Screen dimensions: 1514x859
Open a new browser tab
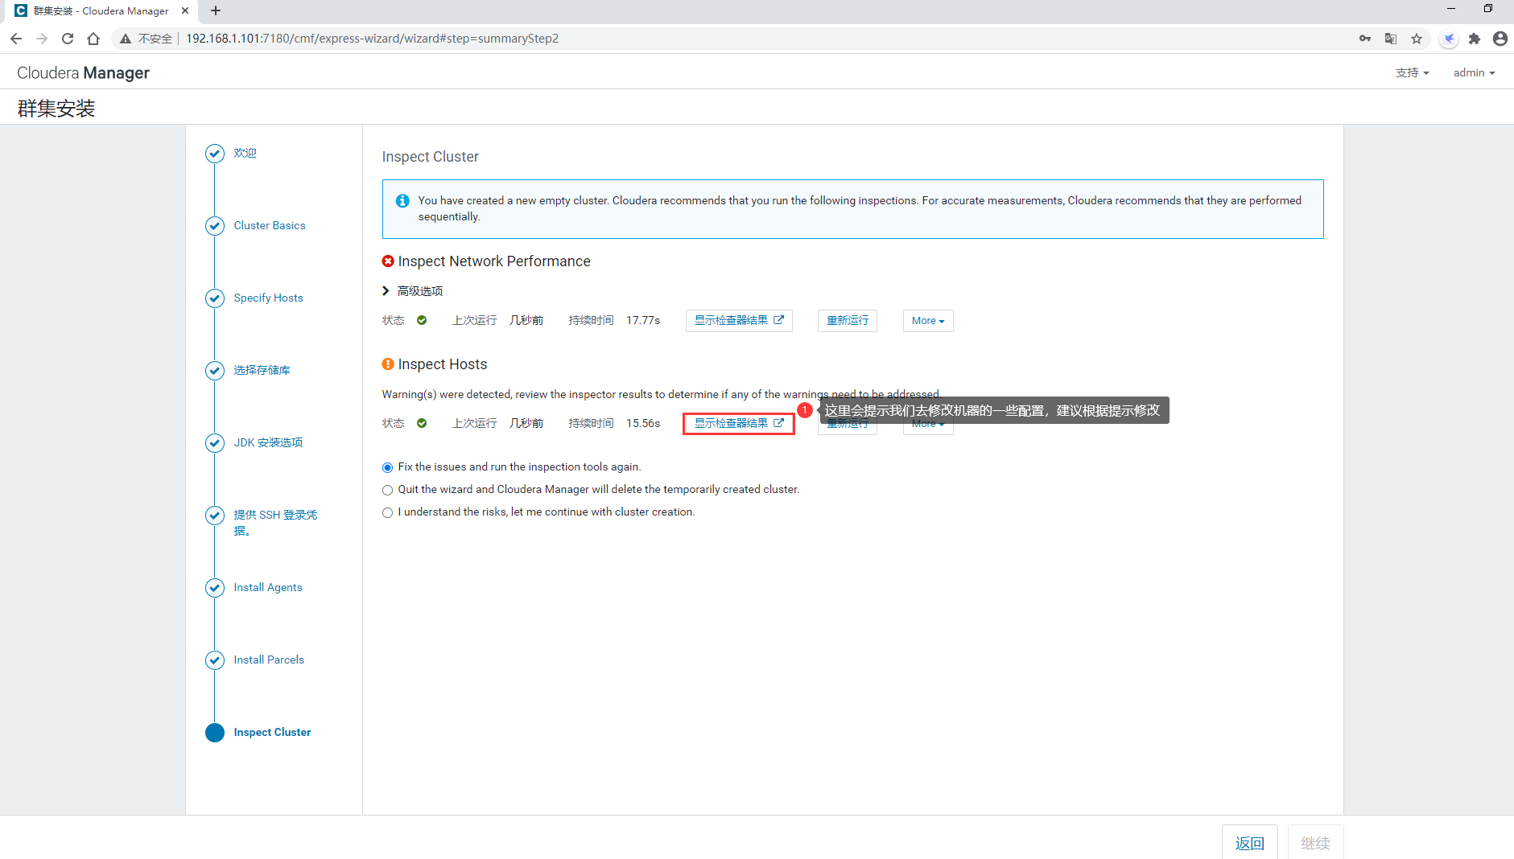coord(216,10)
